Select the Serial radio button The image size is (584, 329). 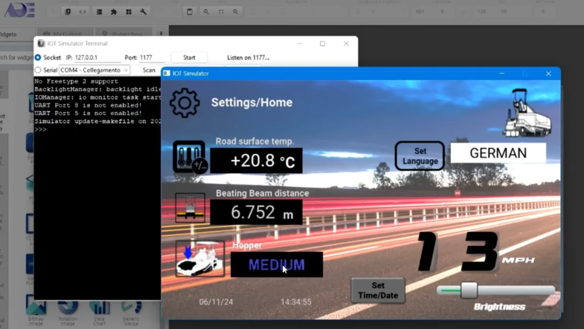(38, 70)
